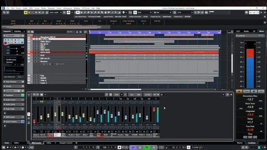Open the Transport menu
This screenshot has height=150, width=267.
point(51,8)
